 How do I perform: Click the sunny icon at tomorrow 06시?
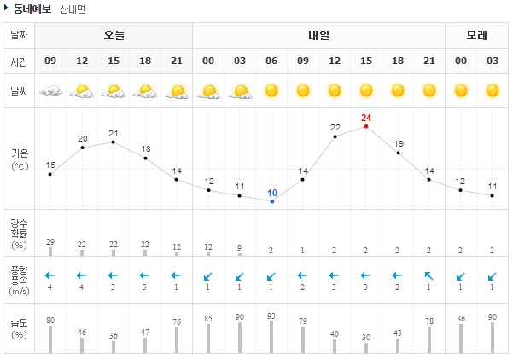point(271,90)
